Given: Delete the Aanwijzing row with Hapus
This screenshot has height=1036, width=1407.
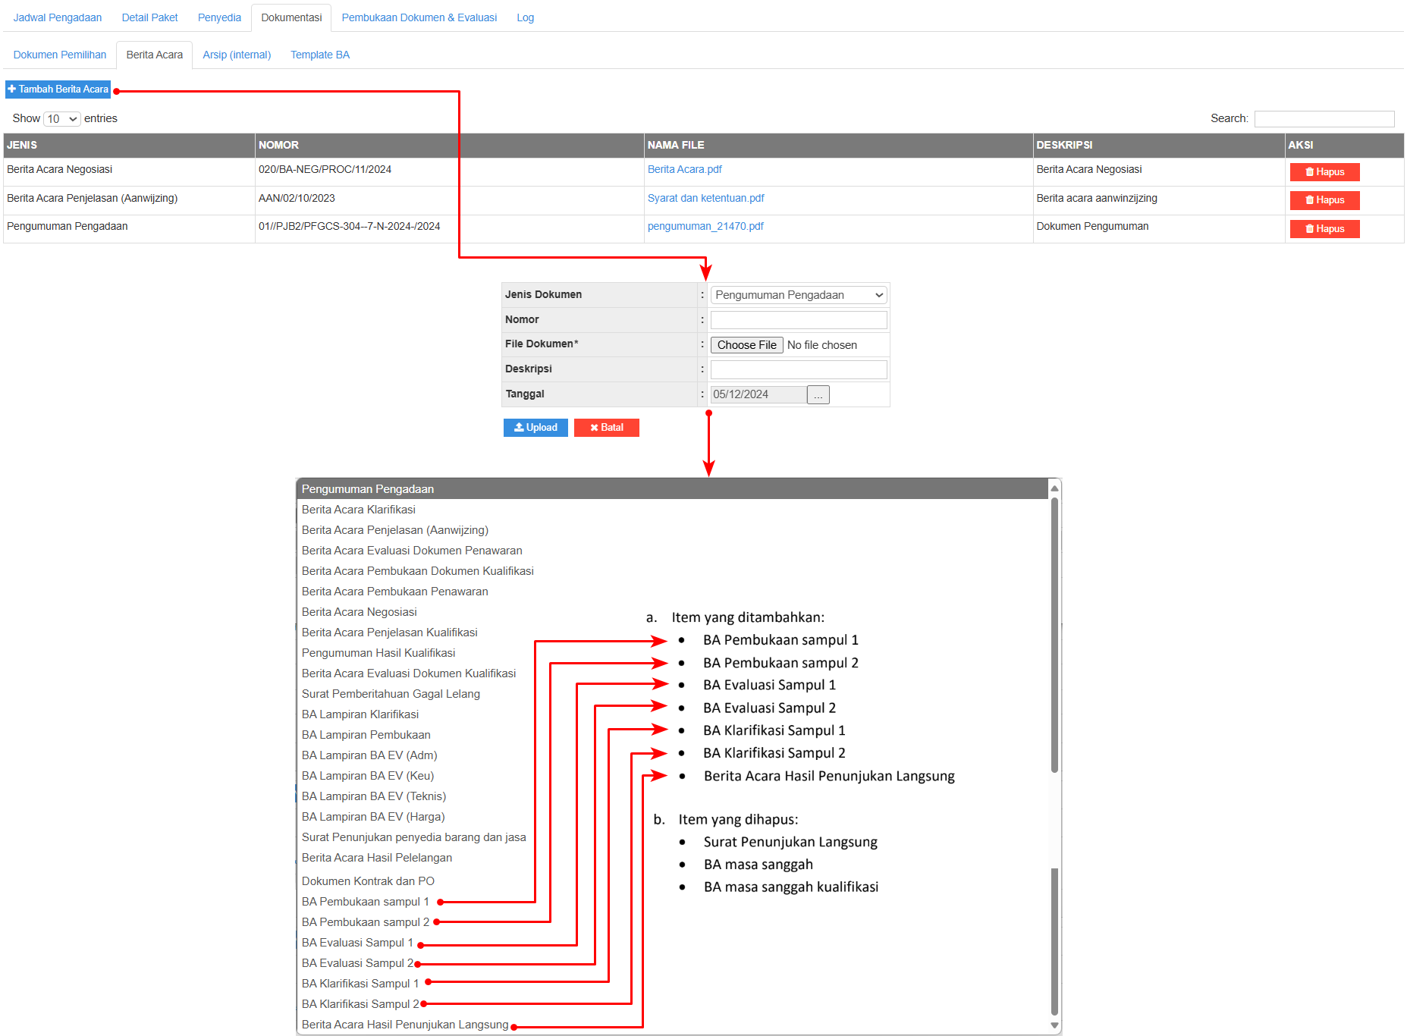Looking at the screenshot, I should pyautogui.click(x=1325, y=200).
